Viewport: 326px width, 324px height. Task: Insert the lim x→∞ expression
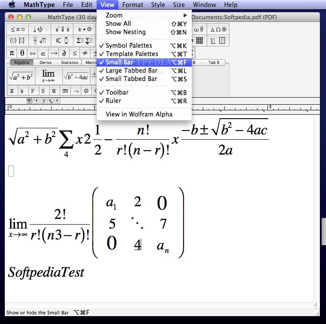(49, 76)
